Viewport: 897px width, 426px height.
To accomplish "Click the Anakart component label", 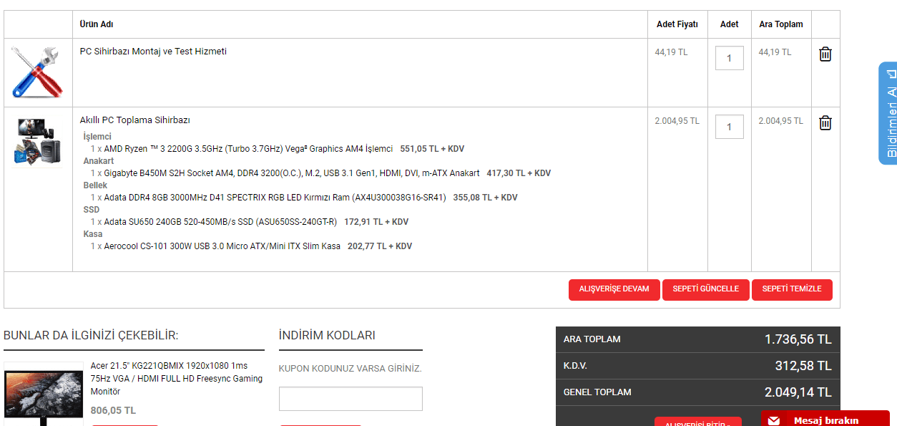I will 99,161.
